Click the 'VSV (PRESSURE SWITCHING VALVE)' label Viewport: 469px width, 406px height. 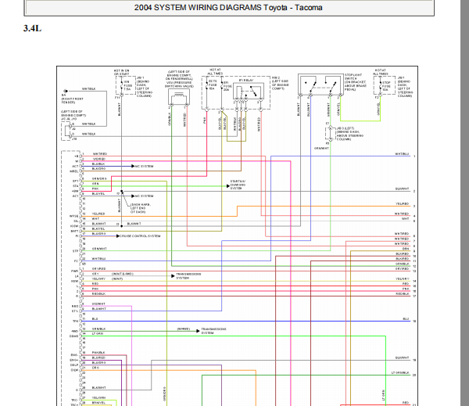click(179, 84)
